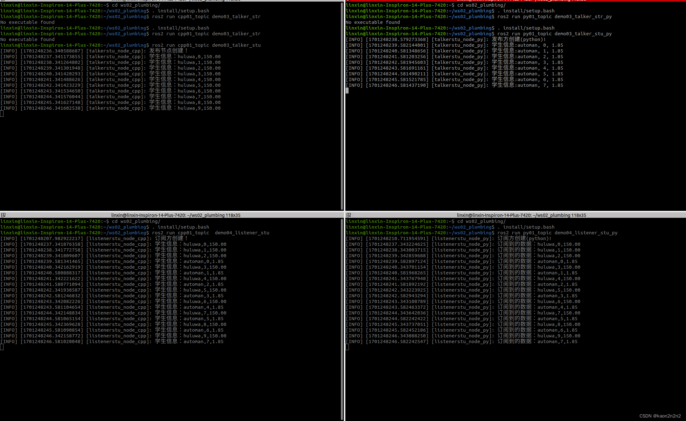Click the timestamp 1701248210.711954591 in the bottom-right pane
The image size is (686, 421).
397,238
